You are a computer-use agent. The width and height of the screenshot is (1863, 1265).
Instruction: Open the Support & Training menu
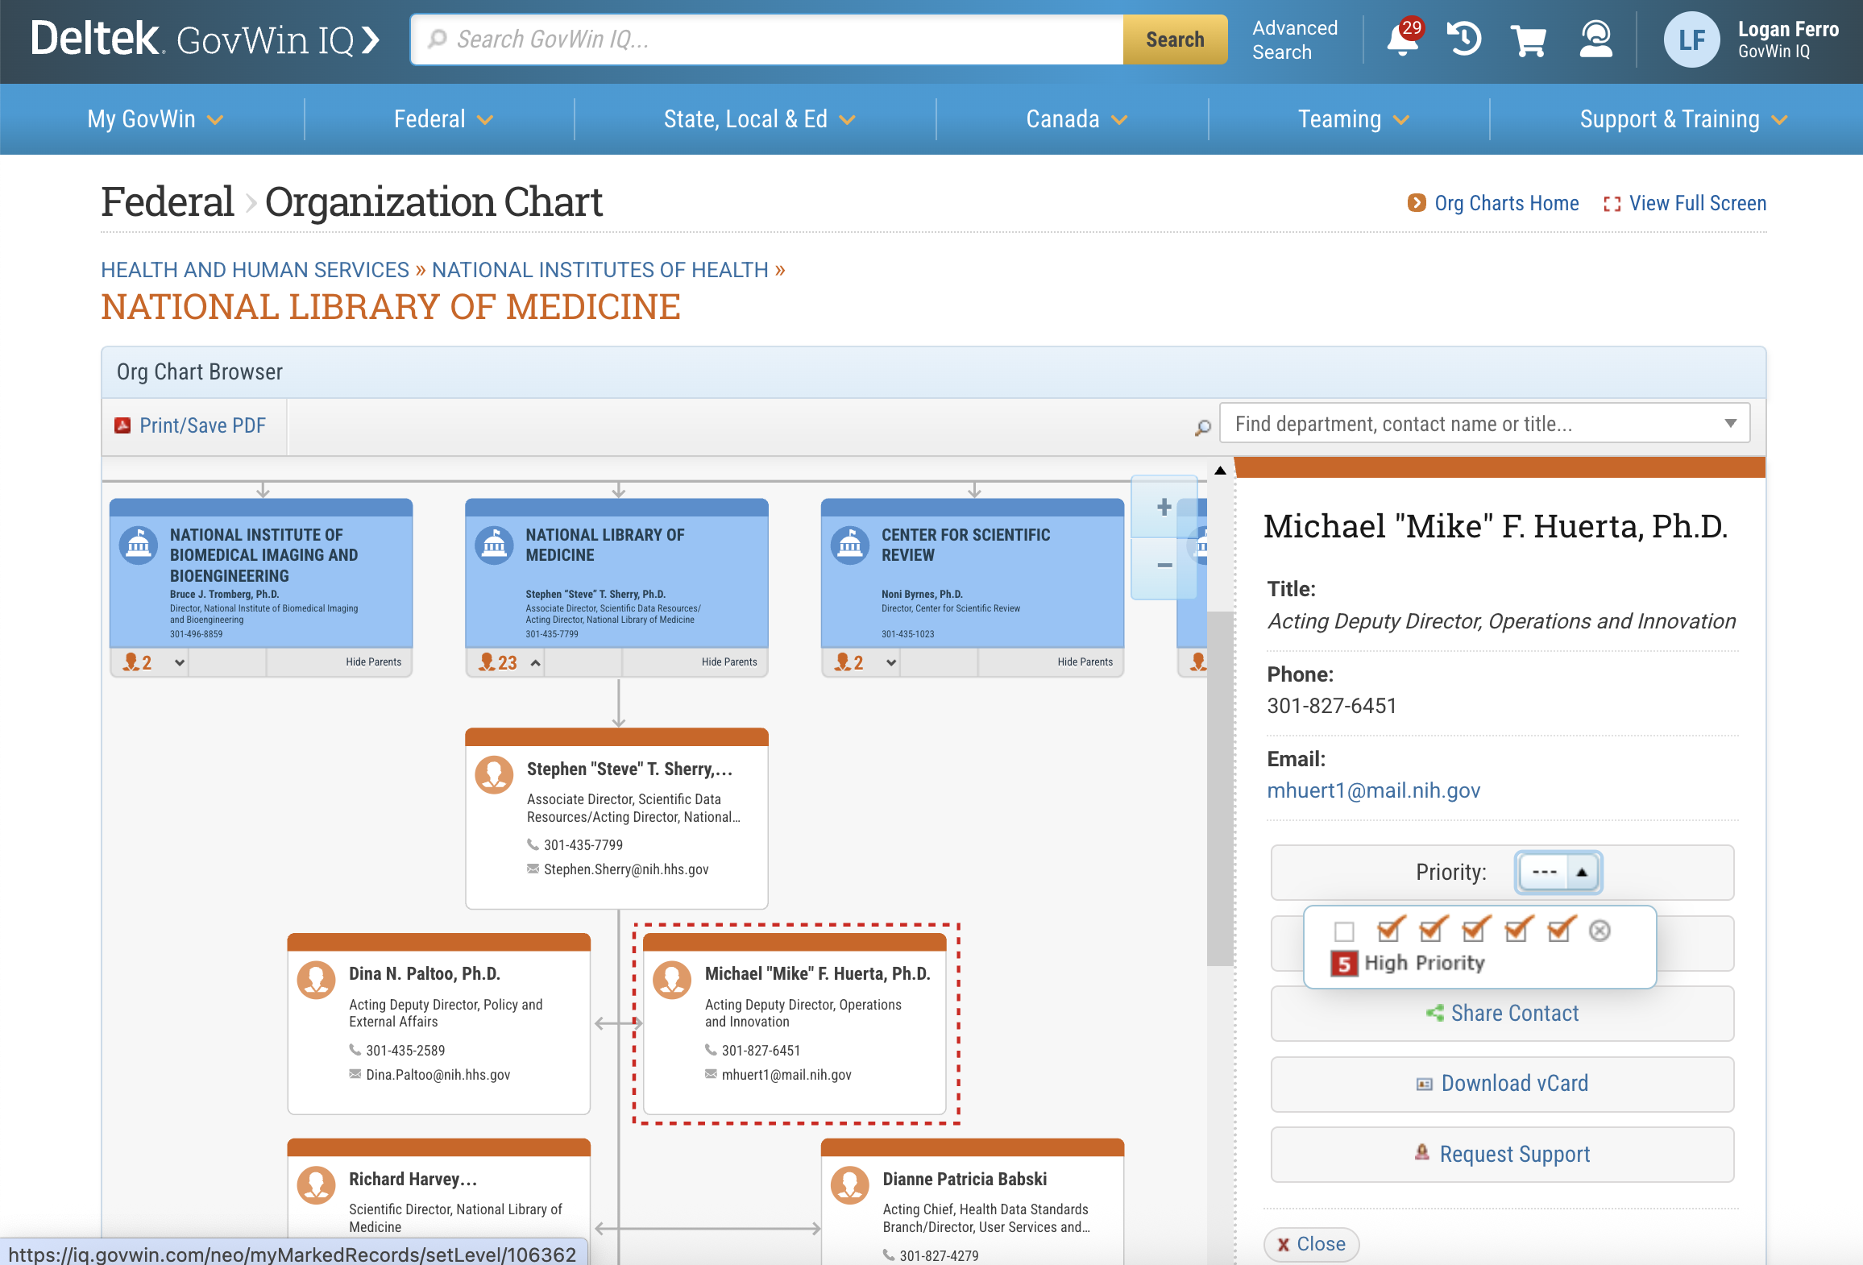[x=1683, y=119]
